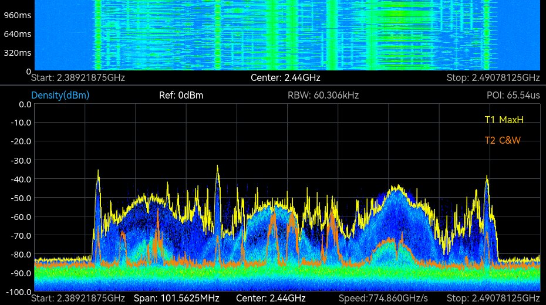This screenshot has height=305, width=546.
Task: Select the waterfall Start: 2.38921875GHz label
Action: (78, 77)
